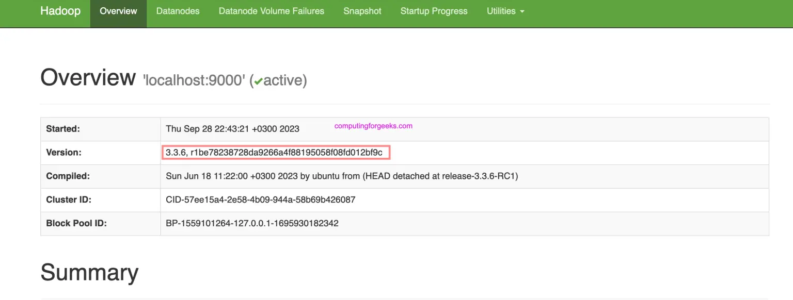Select the Overview navigation item
Viewport: 793px width, 300px height.
pyautogui.click(x=118, y=11)
